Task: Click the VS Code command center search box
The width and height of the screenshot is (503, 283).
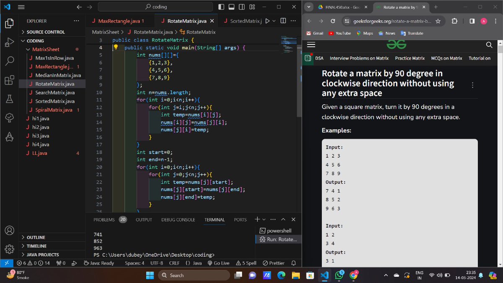Action: click(x=156, y=7)
